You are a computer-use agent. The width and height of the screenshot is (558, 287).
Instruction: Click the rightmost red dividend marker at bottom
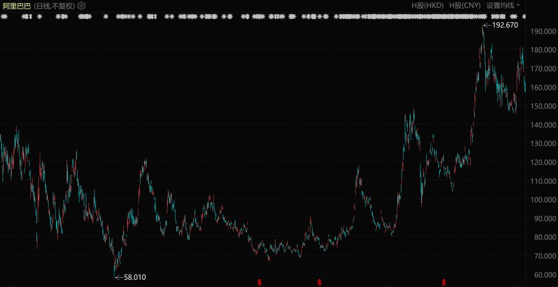(x=444, y=282)
